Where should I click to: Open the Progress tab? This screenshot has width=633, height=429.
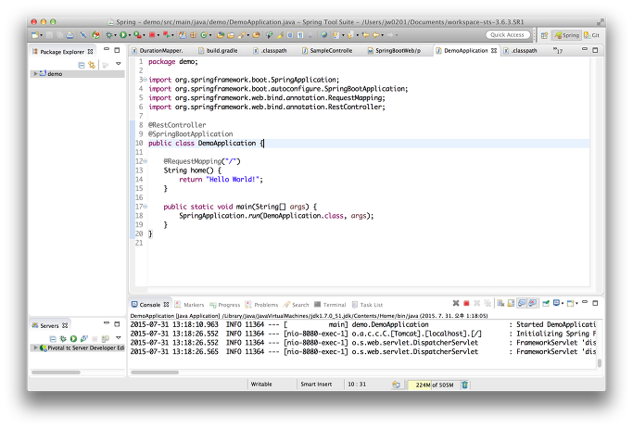(x=225, y=305)
